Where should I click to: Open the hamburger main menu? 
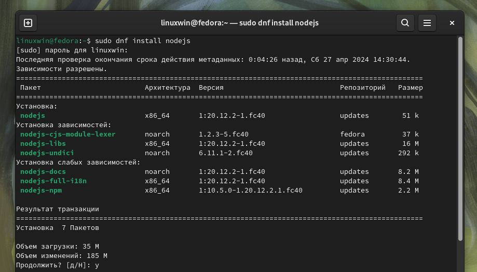[x=427, y=23]
